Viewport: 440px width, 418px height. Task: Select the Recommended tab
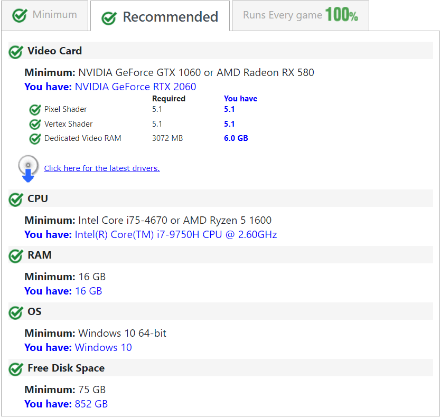160,16
